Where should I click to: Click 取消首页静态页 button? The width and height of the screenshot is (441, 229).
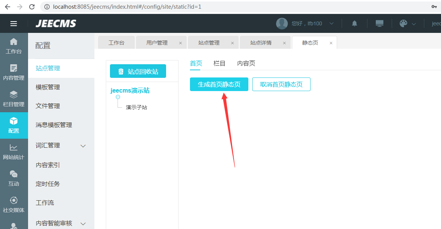[x=281, y=84]
